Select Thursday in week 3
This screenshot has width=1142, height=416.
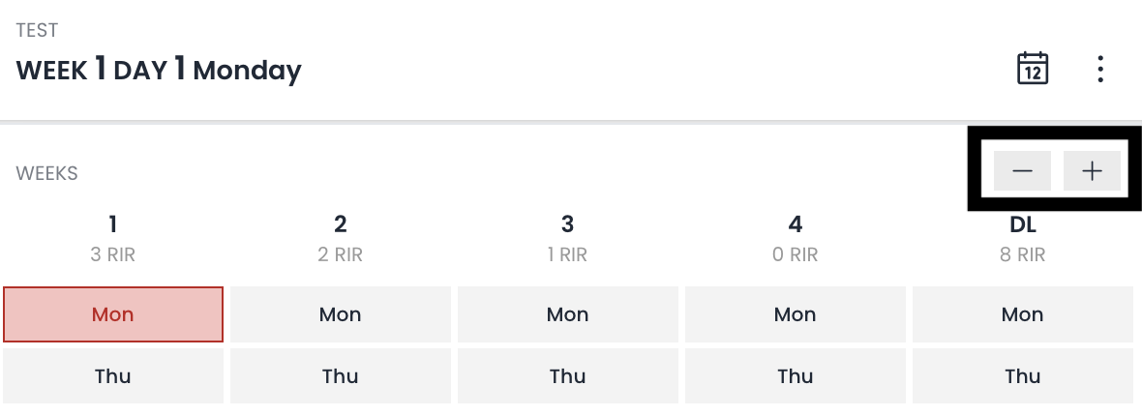tap(568, 376)
